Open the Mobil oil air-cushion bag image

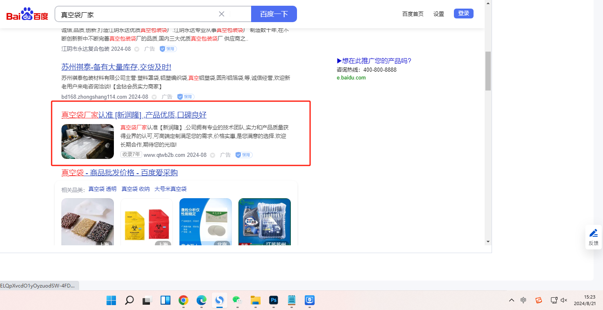(x=265, y=222)
